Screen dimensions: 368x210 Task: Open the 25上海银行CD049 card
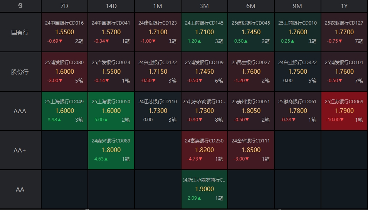(x=64, y=111)
